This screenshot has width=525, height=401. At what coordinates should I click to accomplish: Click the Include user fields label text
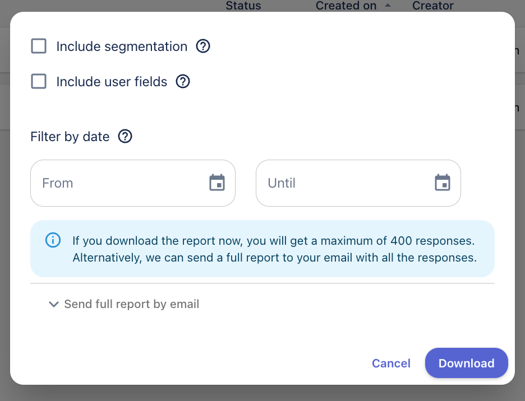click(112, 82)
